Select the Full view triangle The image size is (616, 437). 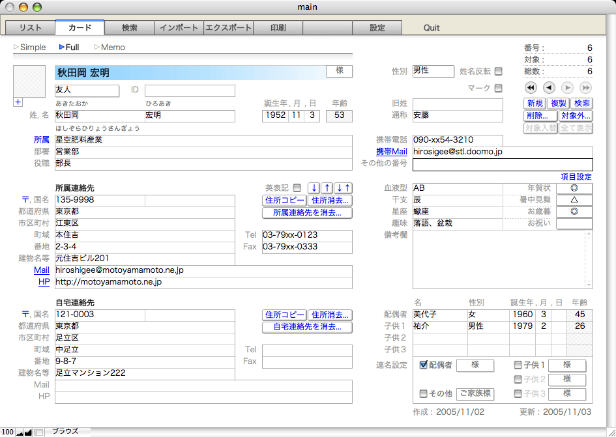(62, 47)
